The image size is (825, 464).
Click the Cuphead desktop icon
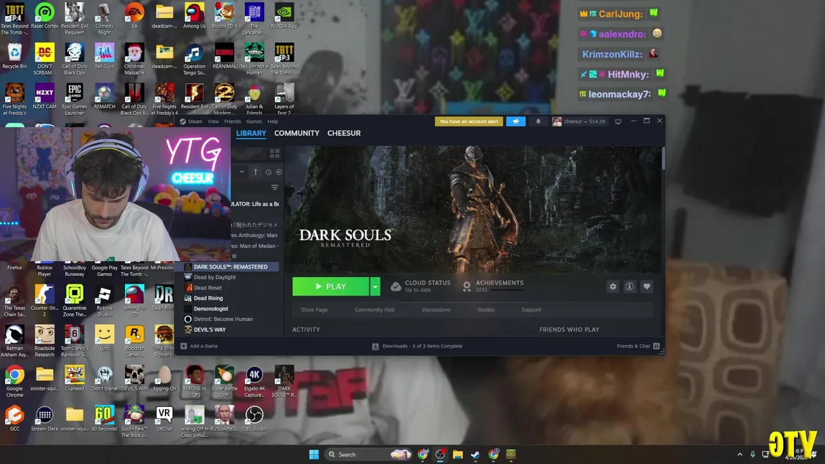74,378
